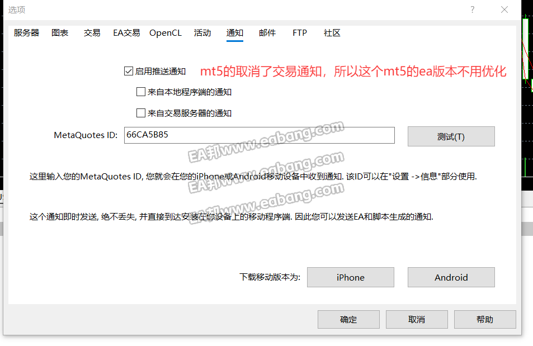Open help via 帮助 button

[484, 319]
